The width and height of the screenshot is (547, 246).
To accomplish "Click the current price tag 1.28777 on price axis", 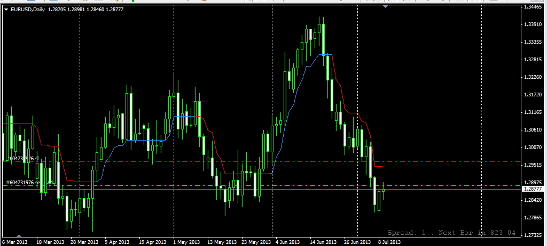I will point(534,189).
